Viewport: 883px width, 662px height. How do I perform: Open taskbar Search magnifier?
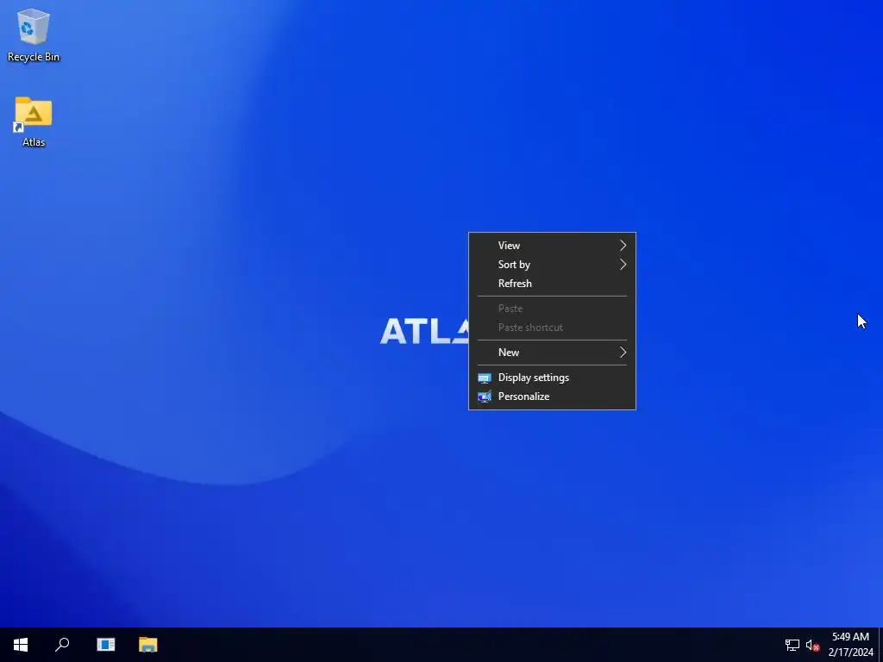click(x=62, y=645)
